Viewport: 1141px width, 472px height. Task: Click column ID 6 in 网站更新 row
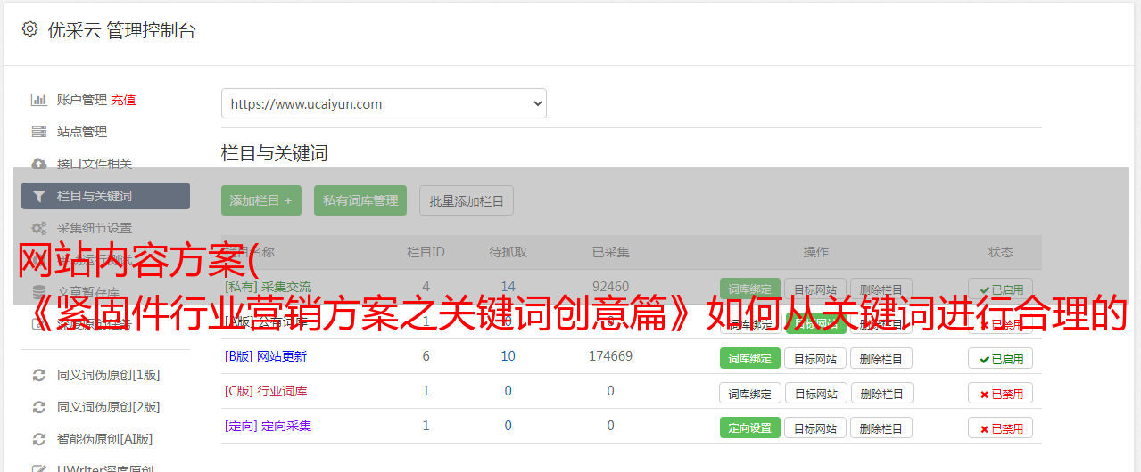click(426, 356)
